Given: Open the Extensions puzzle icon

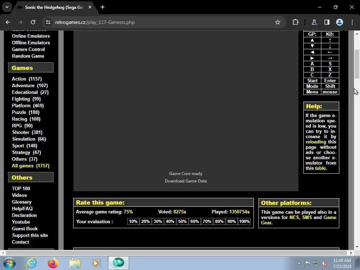Looking at the screenshot, I should (295, 22).
